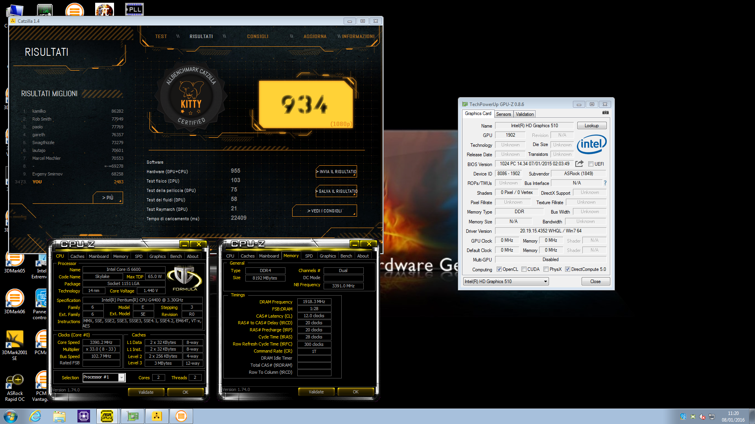The width and height of the screenshot is (755, 424).
Task: Open the SPD tab in right CPU-Z
Action: (309, 256)
